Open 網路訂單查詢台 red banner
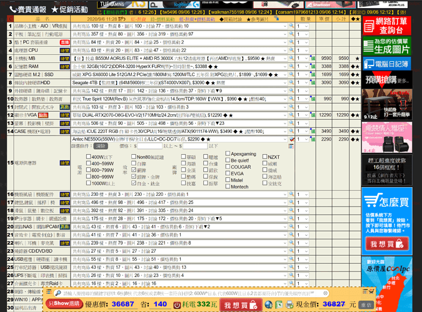 click(x=387, y=26)
